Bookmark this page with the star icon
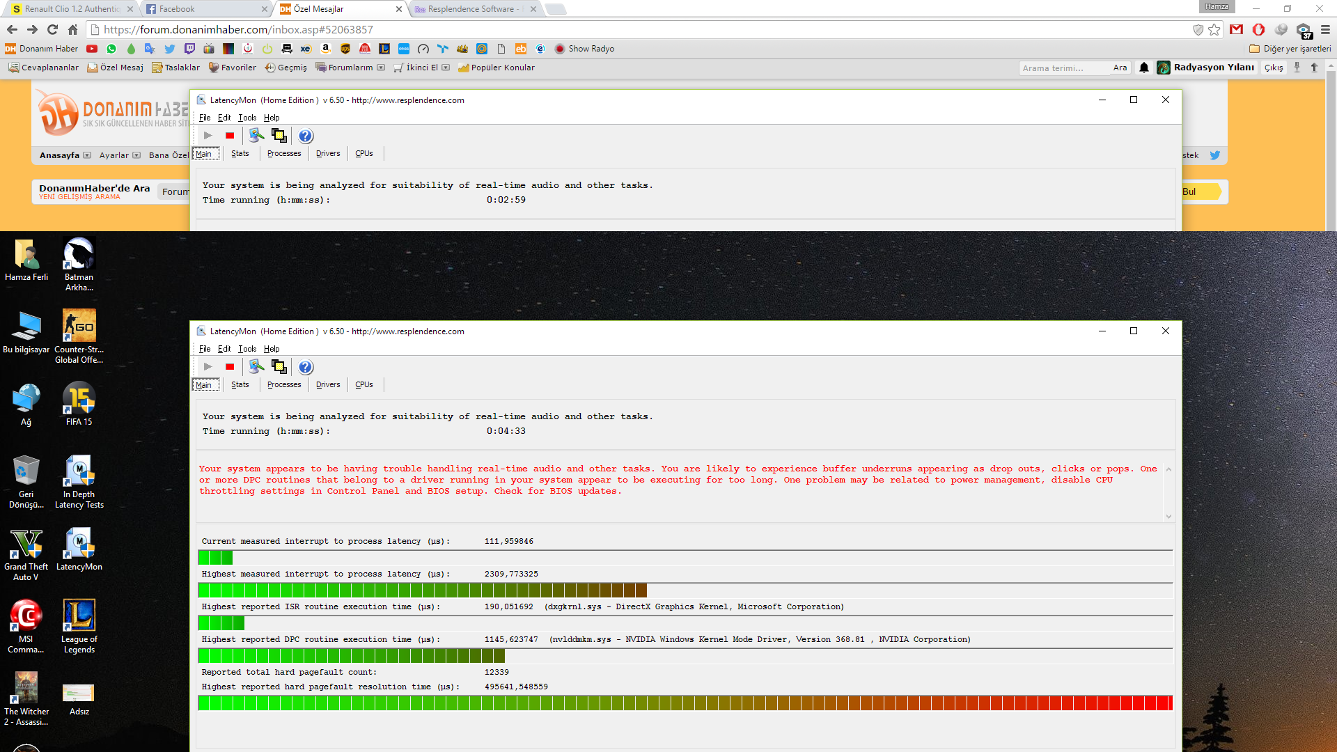This screenshot has width=1337, height=752. coord(1214,29)
